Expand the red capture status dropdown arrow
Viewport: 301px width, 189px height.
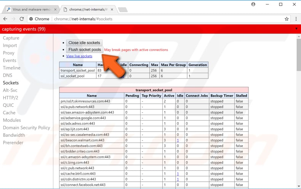point(296,29)
